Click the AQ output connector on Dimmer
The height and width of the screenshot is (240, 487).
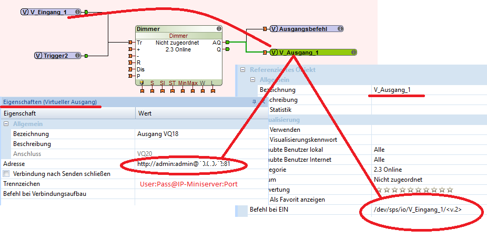pyautogui.click(x=228, y=43)
